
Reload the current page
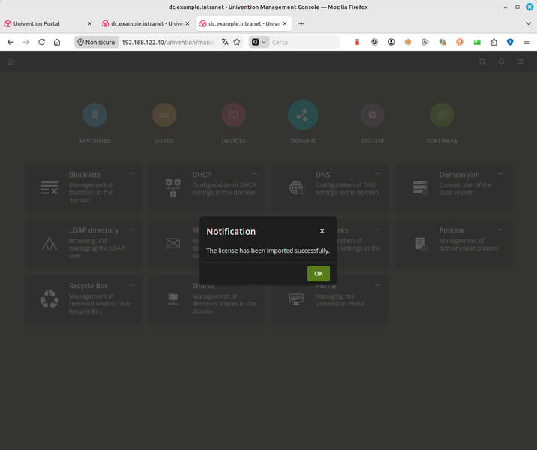click(x=41, y=42)
